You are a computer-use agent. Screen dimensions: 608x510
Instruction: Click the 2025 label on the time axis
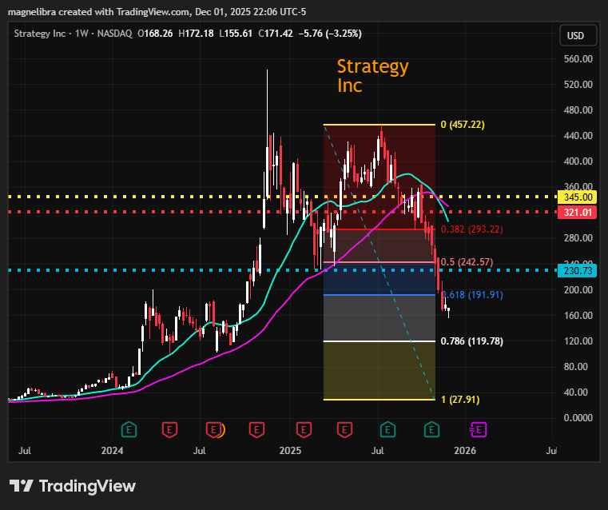pyautogui.click(x=291, y=451)
